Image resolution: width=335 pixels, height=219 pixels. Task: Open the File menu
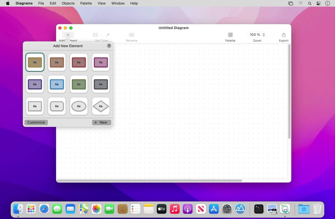pyautogui.click(x=41, y=3)
